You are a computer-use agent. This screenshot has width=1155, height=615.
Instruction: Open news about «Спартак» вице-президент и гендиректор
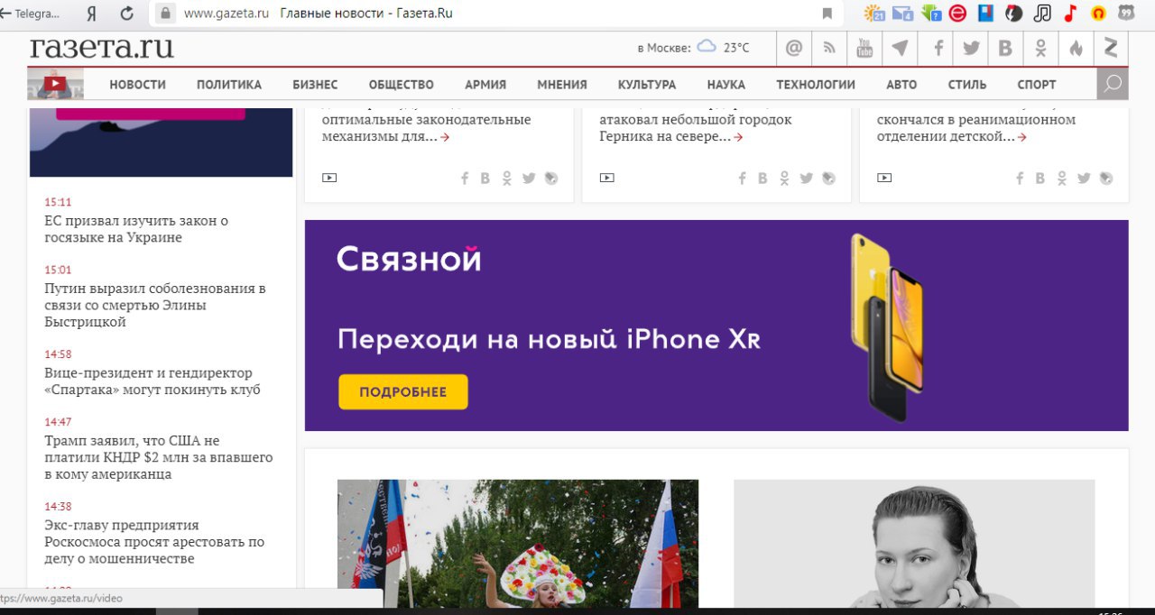click(x=152, y=381)
